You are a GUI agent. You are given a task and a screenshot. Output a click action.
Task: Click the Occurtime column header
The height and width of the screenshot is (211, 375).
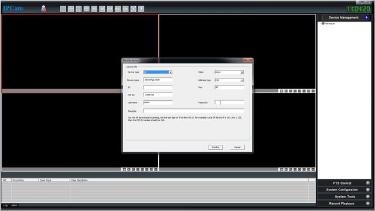coord(25,180)
